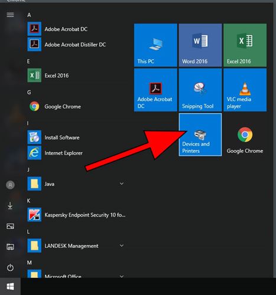The height and width of the screenshot is (295, 276).
Task: Open the hamburger menu in Start
Action: point(10,15)
